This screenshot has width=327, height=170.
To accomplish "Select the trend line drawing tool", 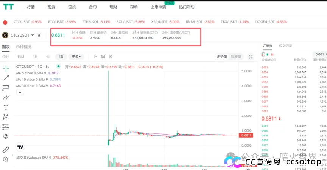I will [6, 78].
